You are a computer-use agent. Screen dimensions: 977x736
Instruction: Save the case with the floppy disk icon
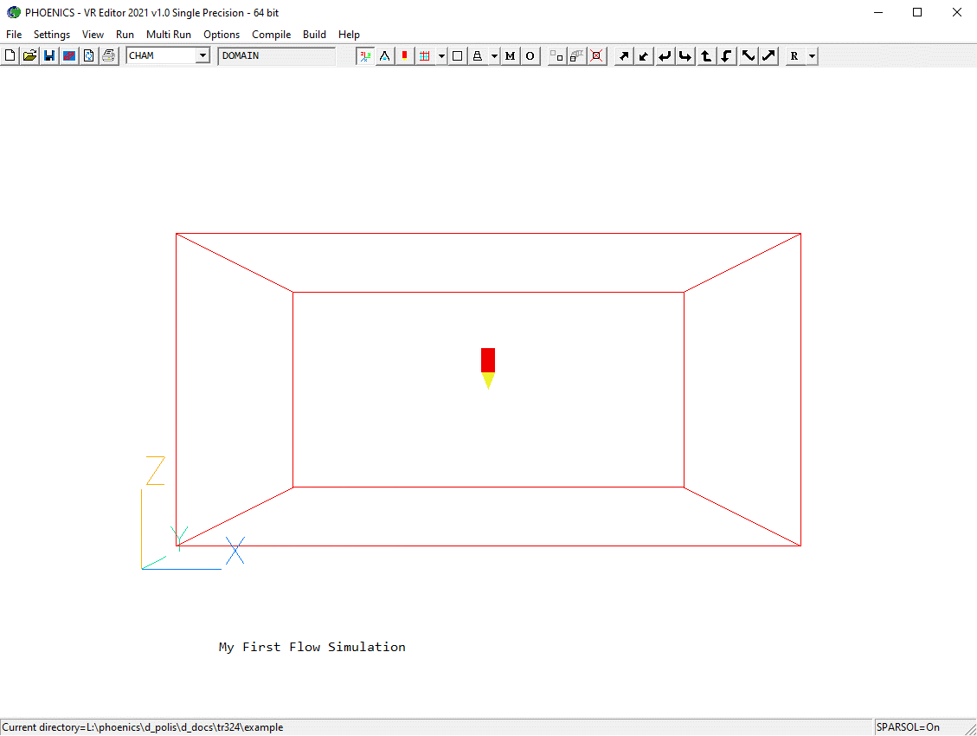49,56
